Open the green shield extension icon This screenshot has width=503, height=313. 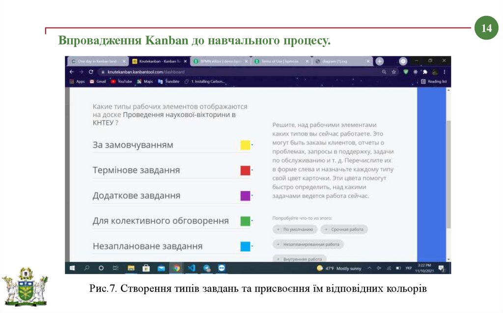click(406, 72)
